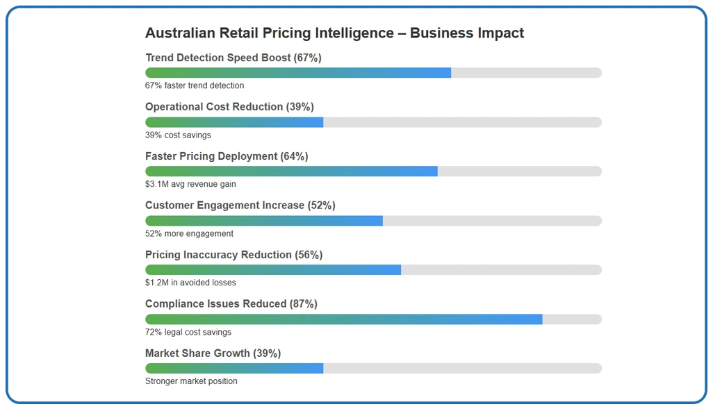Click the Trend Detection Speed Boost progress bar
Viewport: 713px width, 409px height.
373,73
